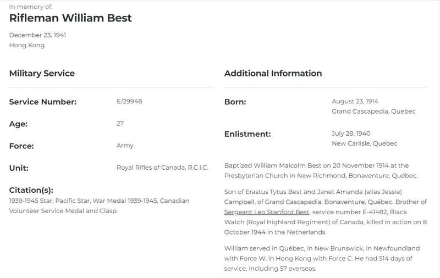440x278 pixels.
Task: Click the Age value 27
Action: pos(120,123)
